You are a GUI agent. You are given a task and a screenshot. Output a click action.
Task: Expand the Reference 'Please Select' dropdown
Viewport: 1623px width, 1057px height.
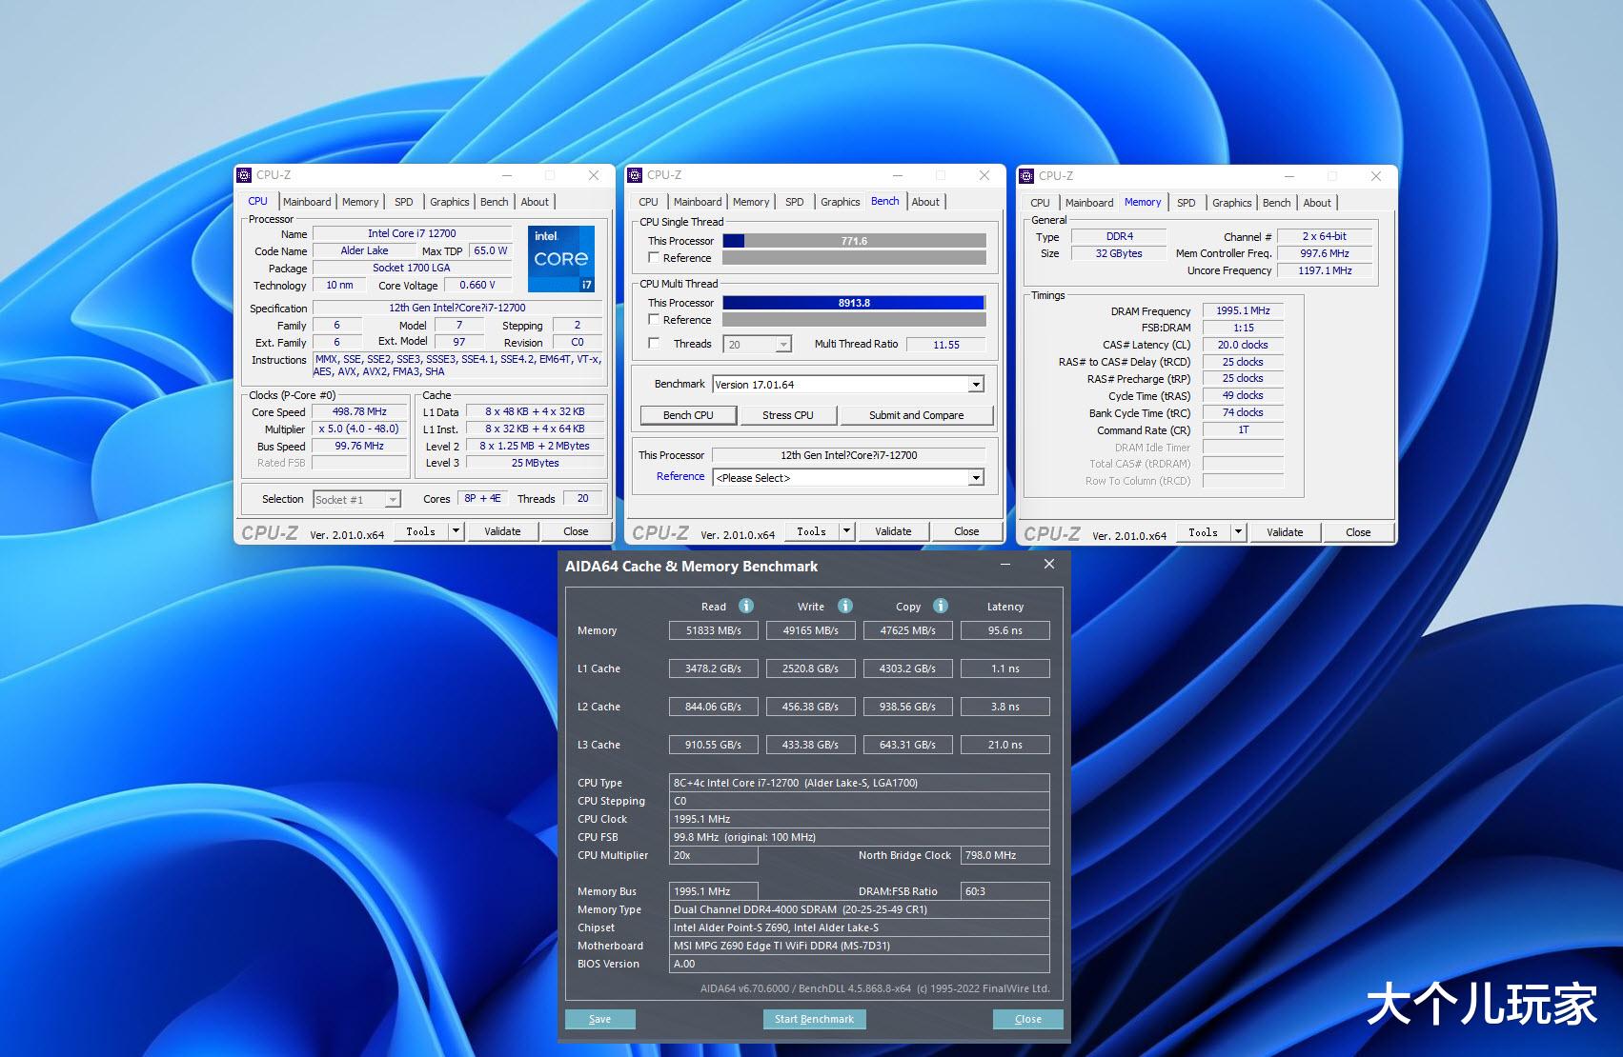coord(975,478)
